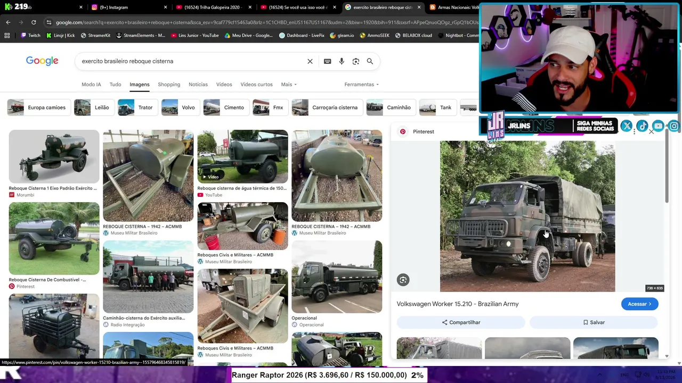Open the Operacional tanker truck thumbnail

point(337,277)
